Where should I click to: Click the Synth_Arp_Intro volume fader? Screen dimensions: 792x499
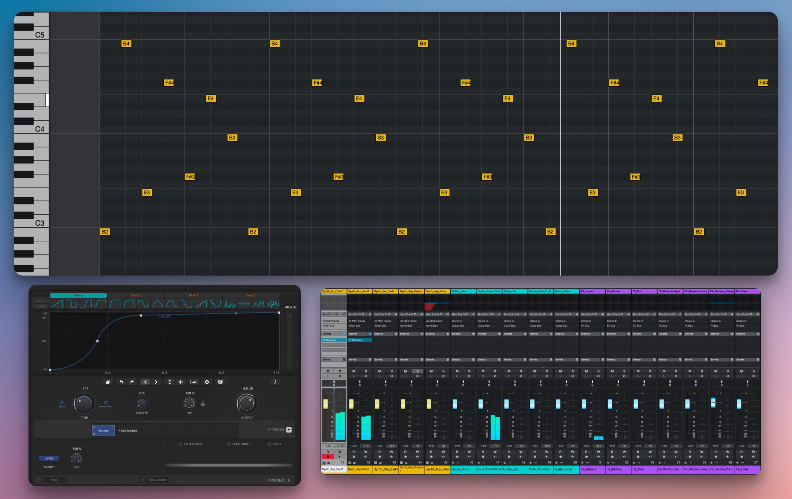pos(429,404)
